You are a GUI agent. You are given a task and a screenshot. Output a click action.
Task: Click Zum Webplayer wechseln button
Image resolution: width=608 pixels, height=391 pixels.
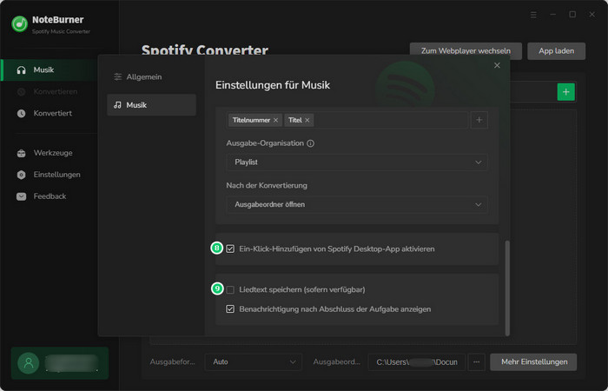(x=466, y=50)
